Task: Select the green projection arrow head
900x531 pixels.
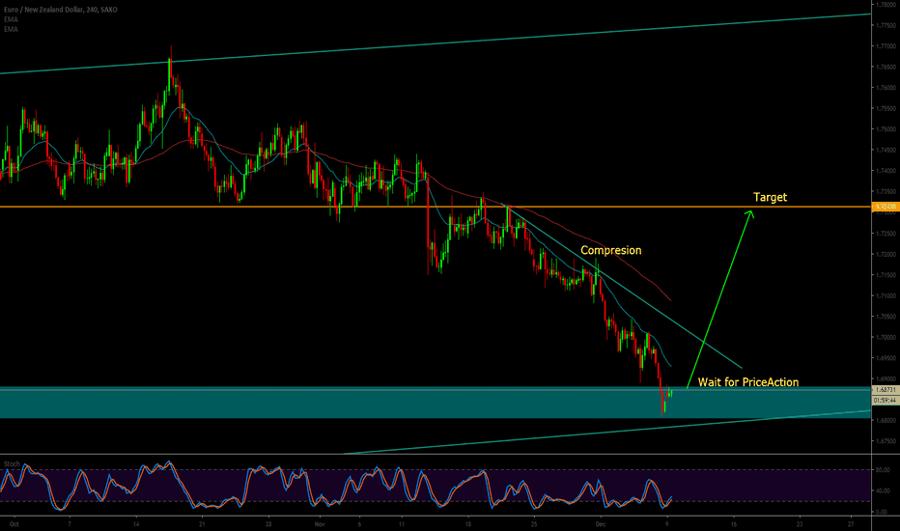Action: (x=750, y=213)
